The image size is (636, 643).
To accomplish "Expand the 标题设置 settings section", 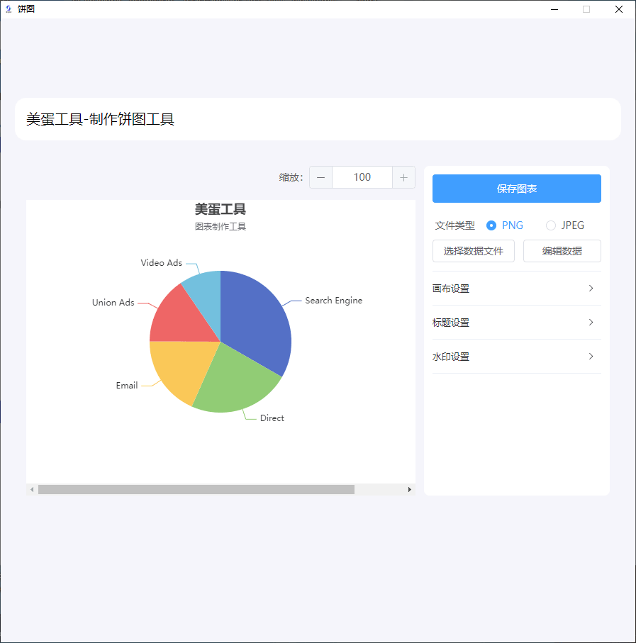I will [516, 323].
